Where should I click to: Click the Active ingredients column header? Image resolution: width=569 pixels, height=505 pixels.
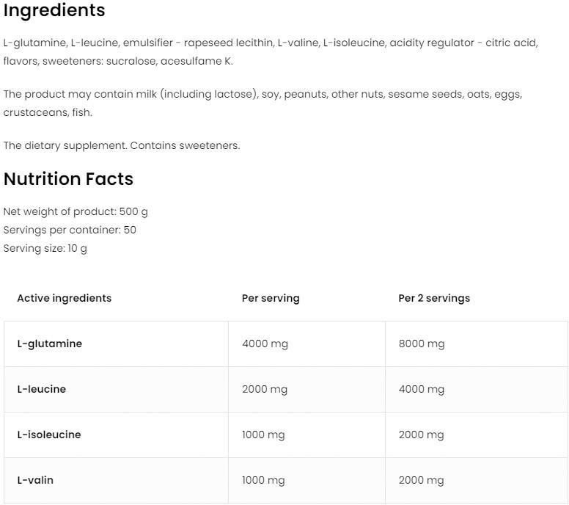pos(65,298)
